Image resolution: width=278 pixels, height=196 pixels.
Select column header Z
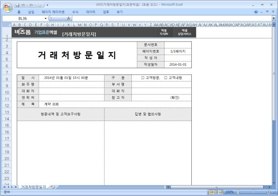point(151,25)
